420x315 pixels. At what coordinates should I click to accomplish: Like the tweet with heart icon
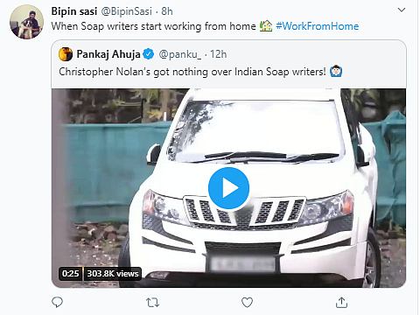click(x=247, y=303)
